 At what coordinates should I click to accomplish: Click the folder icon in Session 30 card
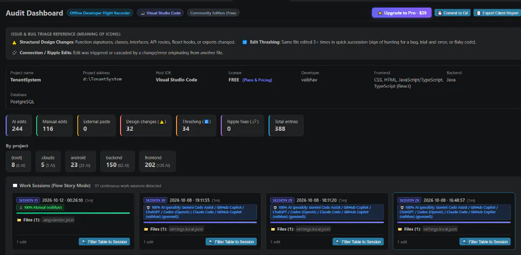[x=146, y=229]
